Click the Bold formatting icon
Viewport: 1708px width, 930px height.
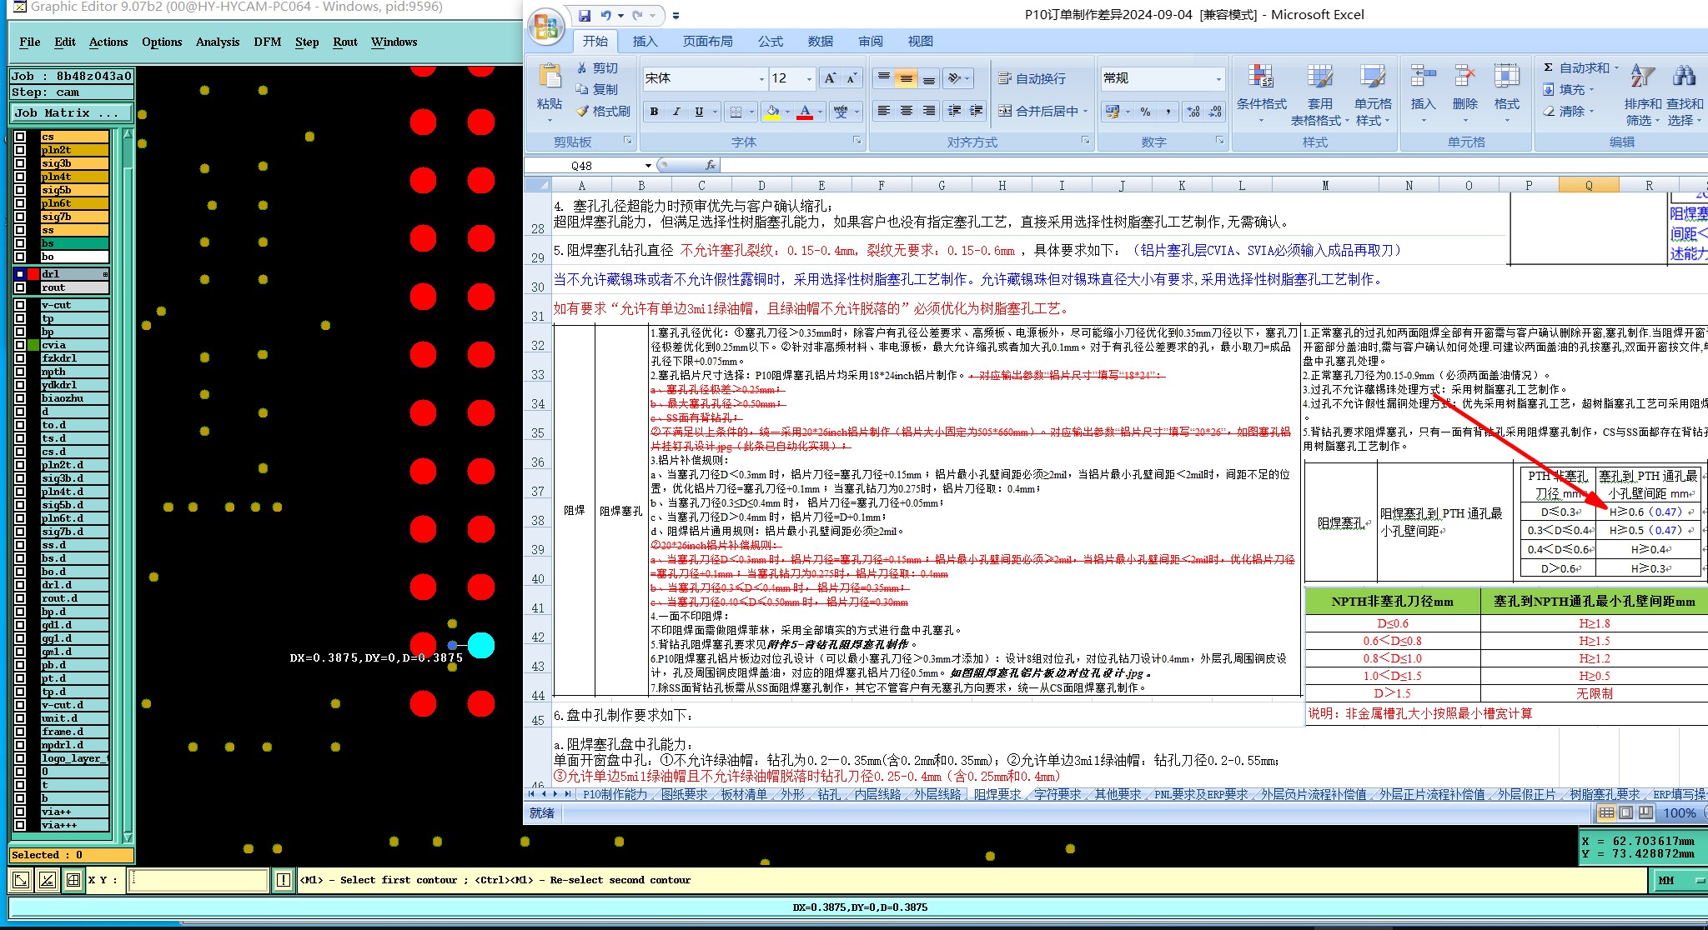(x=655, y=112)
